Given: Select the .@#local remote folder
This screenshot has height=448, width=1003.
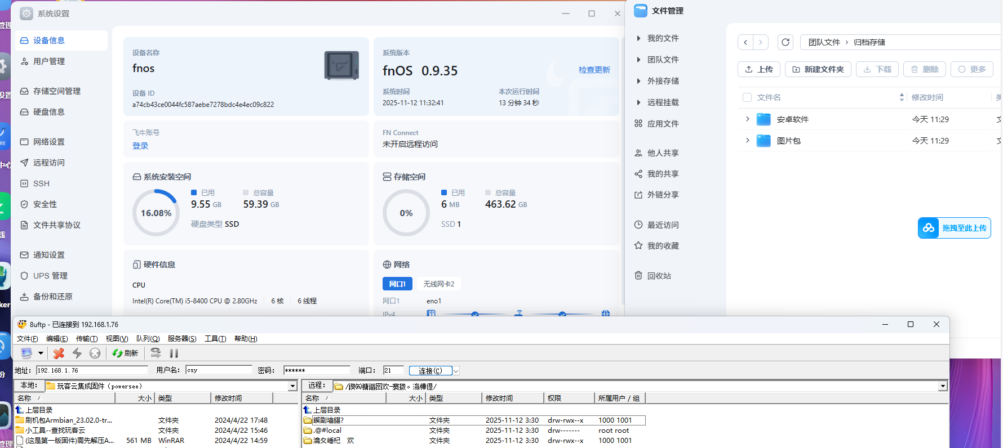Looking at the screenshot, I should 323,430.
